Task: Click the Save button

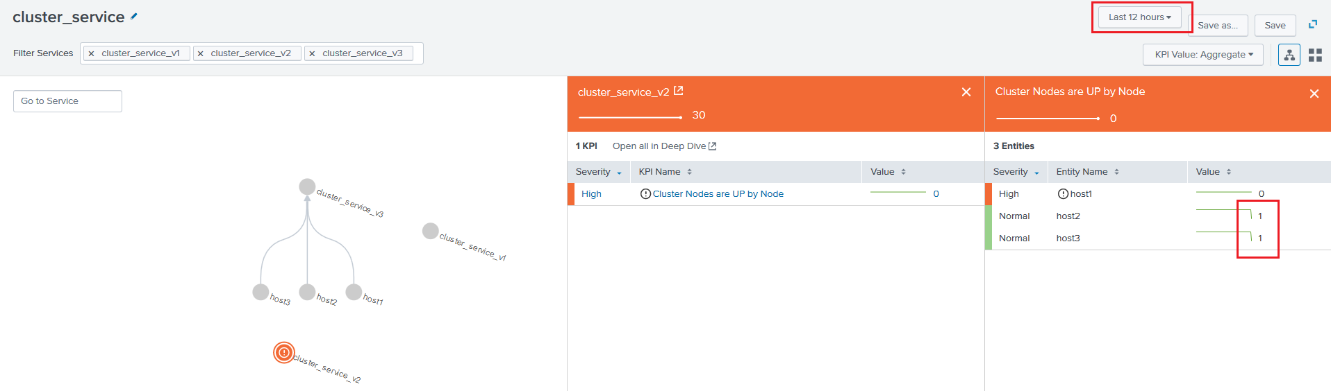Action: [x=1275, y=26]
